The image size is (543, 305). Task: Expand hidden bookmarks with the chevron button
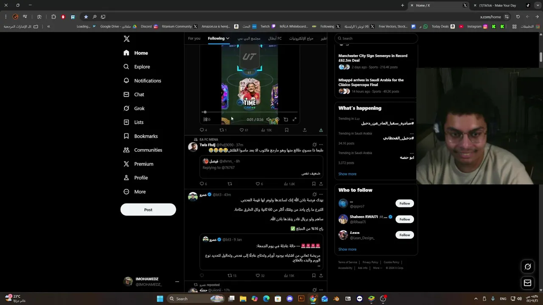pyautogui.click(x=48, y=26)
